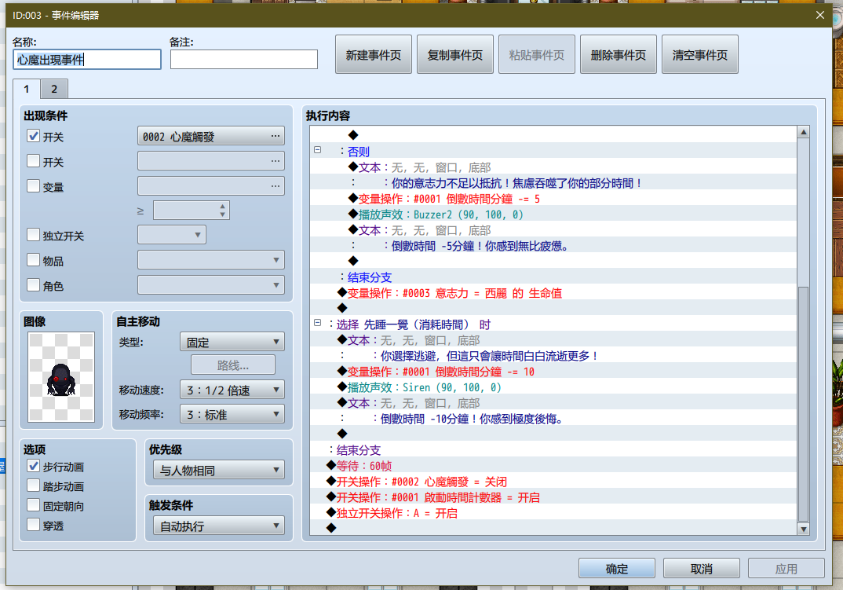843x590 pixels.
Task: Check the 踏步动画 option
Action: click(33, 486)
